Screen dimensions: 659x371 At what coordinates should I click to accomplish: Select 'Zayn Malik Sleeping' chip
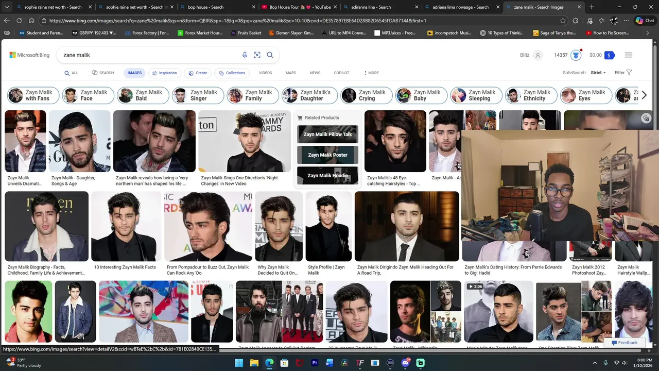[477, 95]
